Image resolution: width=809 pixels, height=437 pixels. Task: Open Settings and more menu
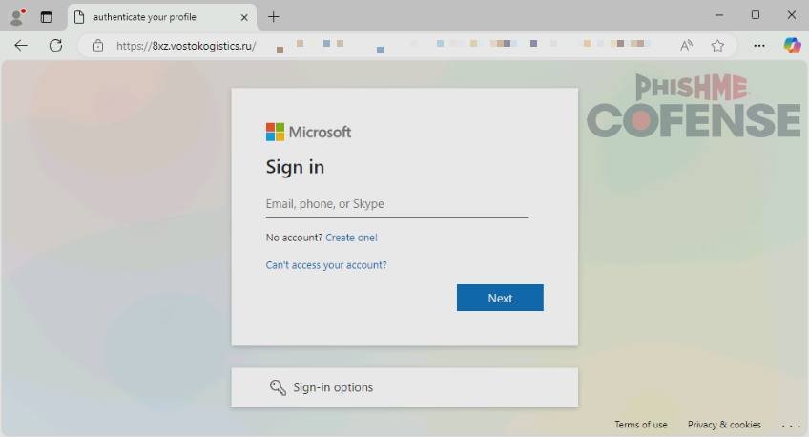[x=759, y=45]
